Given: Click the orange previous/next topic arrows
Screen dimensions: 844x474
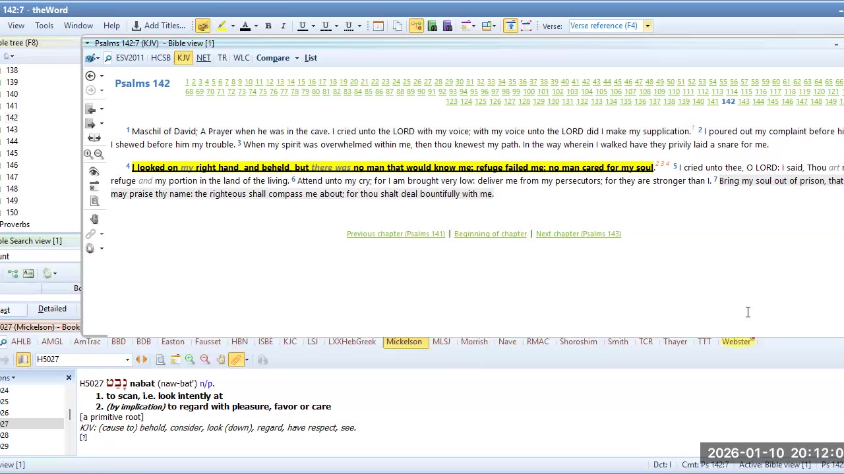Looking at the screenshot, I should pos(141,359).
